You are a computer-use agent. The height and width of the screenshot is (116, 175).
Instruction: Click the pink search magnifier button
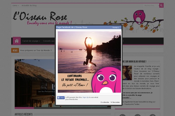click(x=161, y=6)
